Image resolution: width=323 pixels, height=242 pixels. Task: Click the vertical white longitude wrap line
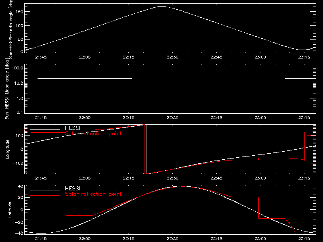point(147,149)
